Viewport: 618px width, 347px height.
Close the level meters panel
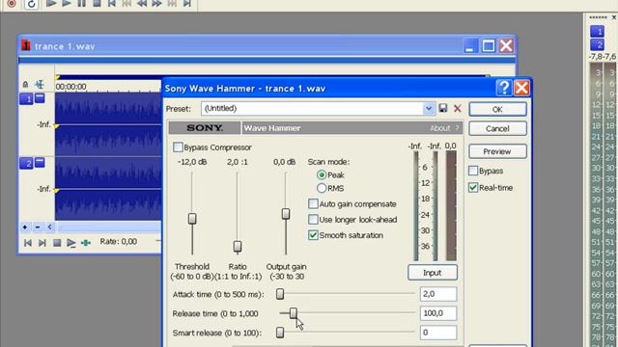point(614,17)
